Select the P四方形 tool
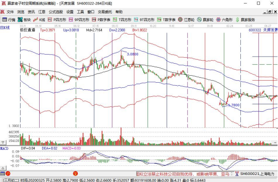 pos(57,20)
